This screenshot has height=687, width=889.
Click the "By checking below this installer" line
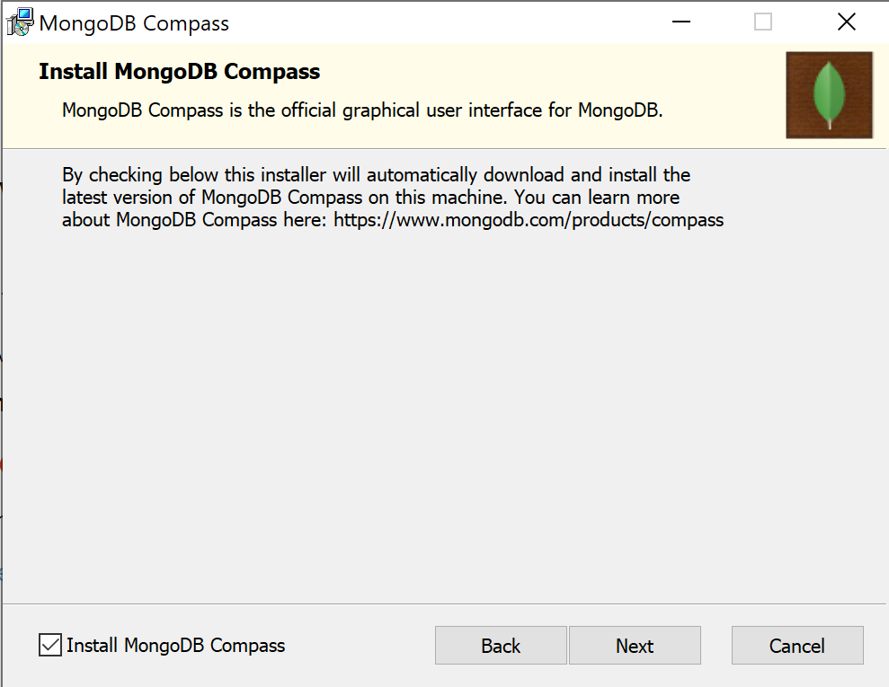tap(376, 174)
